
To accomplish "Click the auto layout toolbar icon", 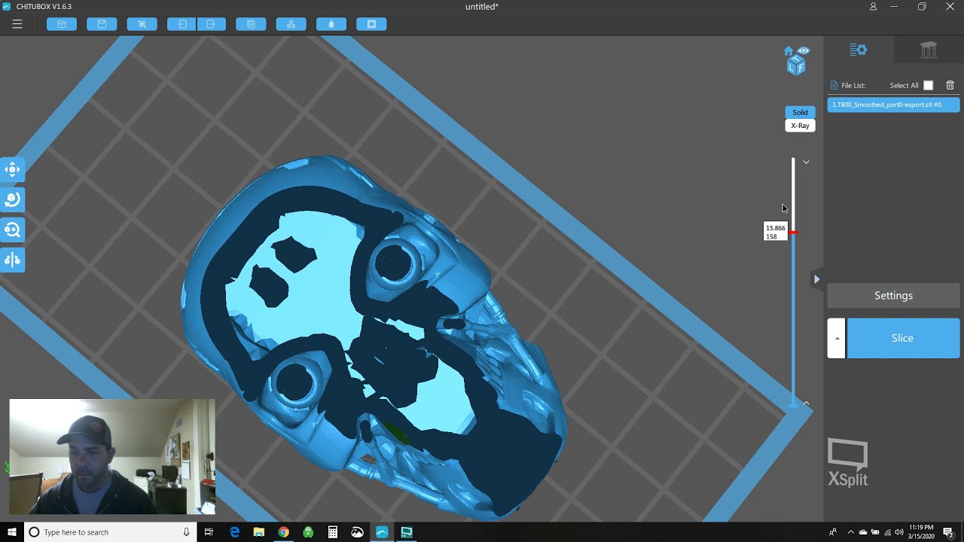I will [291, 24].
